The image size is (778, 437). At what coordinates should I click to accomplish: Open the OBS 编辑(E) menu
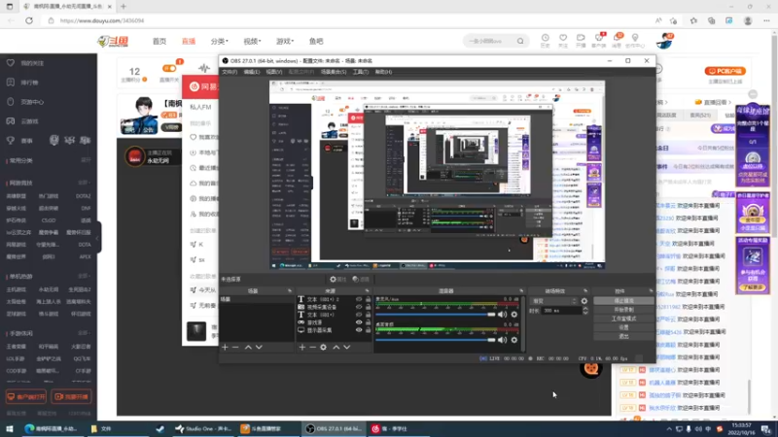coord(252,72)
